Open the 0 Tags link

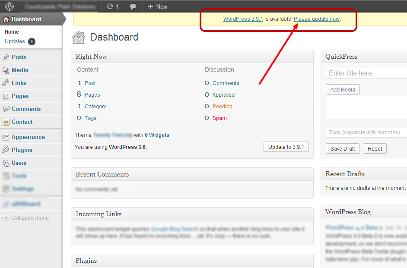87,118
